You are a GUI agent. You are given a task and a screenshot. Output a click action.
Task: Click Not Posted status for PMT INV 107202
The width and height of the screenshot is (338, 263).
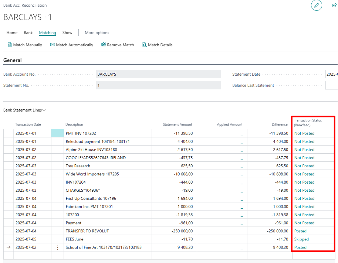click(x=304, y=133)
